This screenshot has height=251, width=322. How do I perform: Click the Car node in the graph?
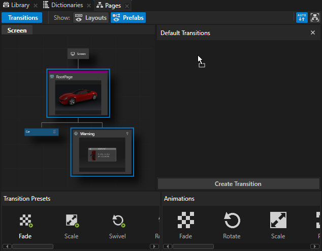[41, 132]
